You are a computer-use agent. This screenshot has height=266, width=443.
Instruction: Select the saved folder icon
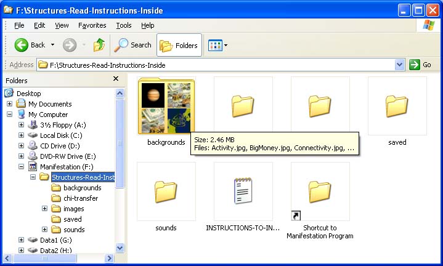coord(397,106)
